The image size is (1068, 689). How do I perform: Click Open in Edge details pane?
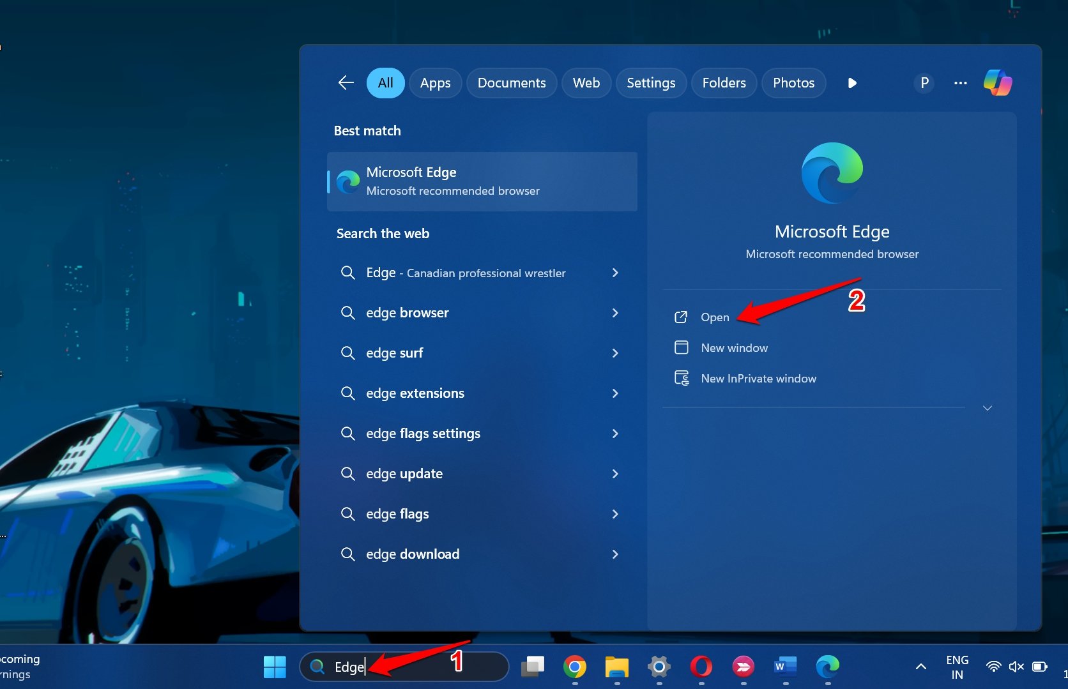click(x=715, y=317)
